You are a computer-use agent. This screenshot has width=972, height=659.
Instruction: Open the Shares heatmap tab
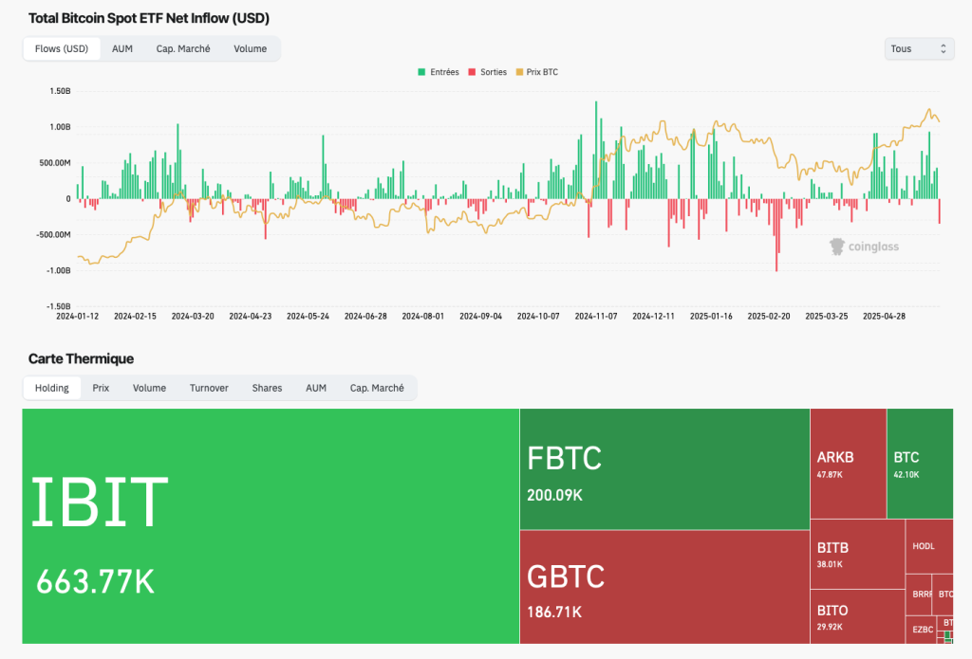[267, 389]
